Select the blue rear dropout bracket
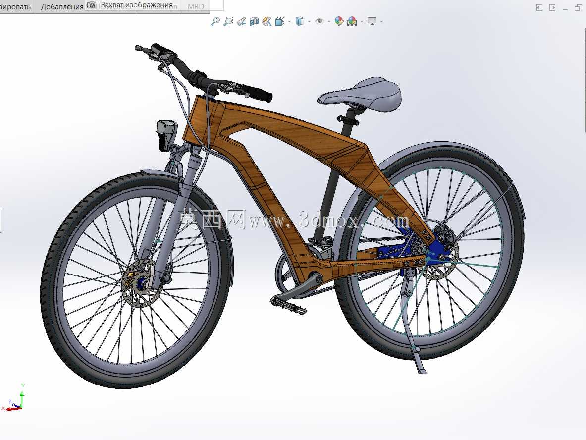 tap(438, 250)
